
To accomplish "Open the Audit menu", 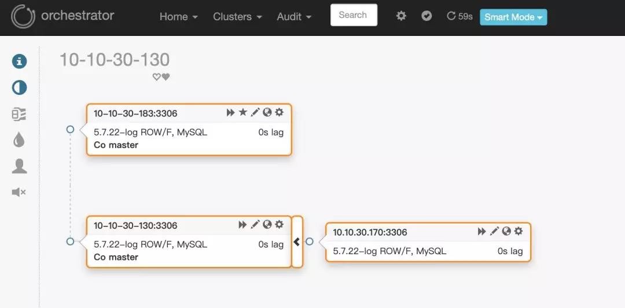I will tap(294, 17).
